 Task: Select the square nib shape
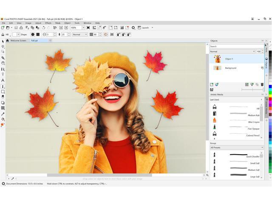pos(38,34)
